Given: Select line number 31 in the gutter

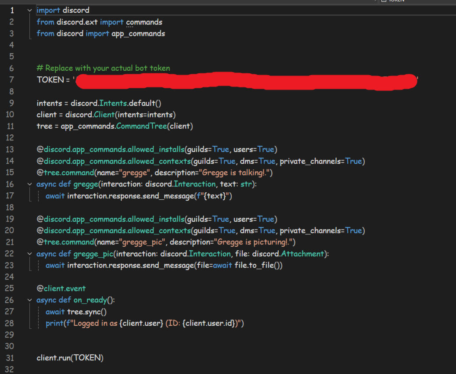Looking at the screenshot, I should click(10, 358).
